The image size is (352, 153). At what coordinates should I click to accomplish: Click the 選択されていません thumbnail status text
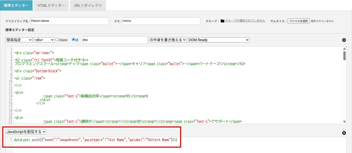(x=322, y=21)
